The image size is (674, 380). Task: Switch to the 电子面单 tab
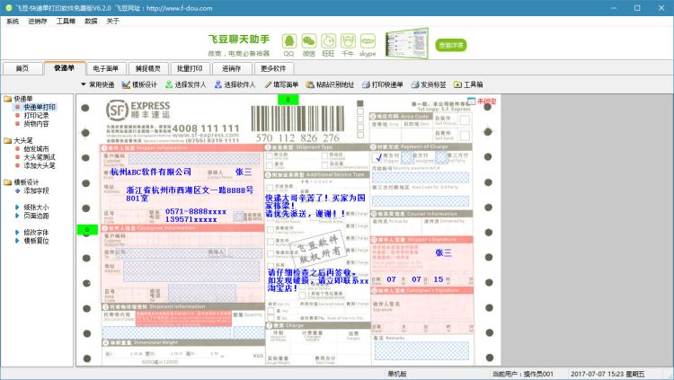click(105, 68)
